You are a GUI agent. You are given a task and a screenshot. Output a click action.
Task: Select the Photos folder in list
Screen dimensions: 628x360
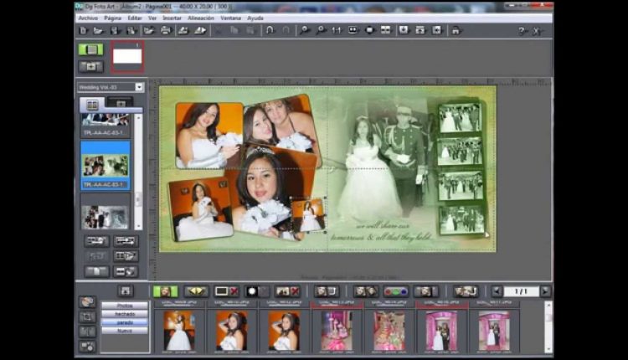click(125, 306)
